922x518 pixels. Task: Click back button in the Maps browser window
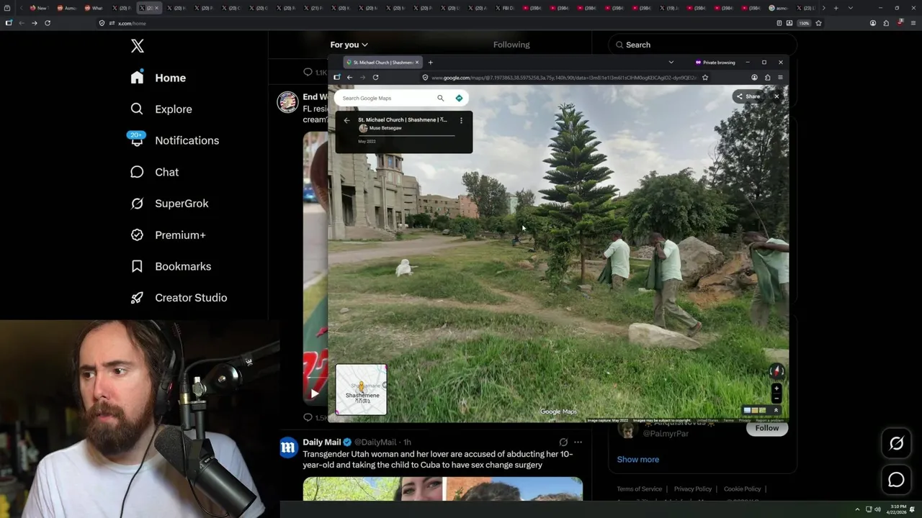[349, 77]
